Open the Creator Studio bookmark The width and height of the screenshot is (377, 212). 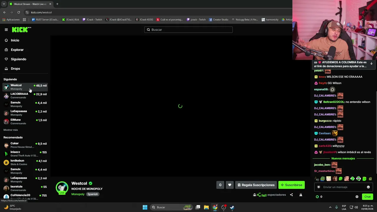pyautogui.click(x=219, y=20)
